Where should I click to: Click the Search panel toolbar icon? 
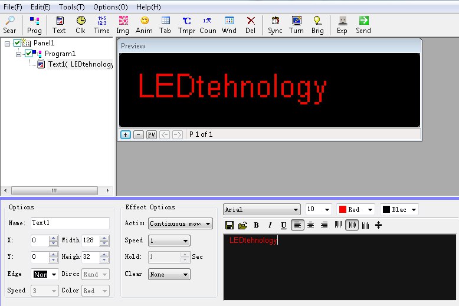click(x=9, y=25)
